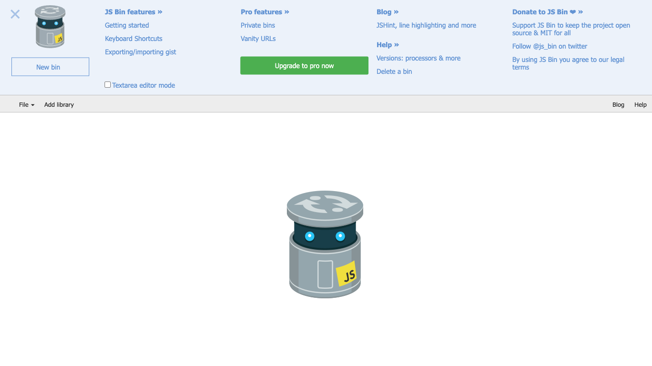
Task: Open the Pro features heading link
Action: click(265, 12)
